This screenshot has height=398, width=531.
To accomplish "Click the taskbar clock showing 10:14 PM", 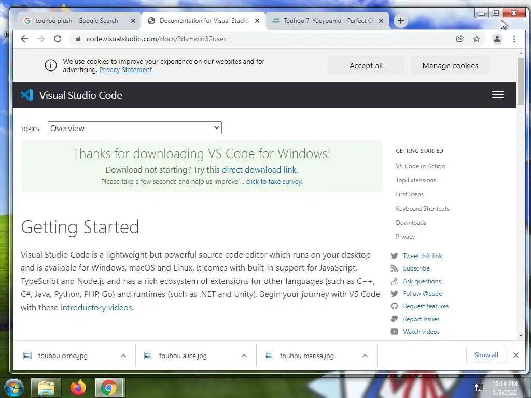I will click(505, 388).
